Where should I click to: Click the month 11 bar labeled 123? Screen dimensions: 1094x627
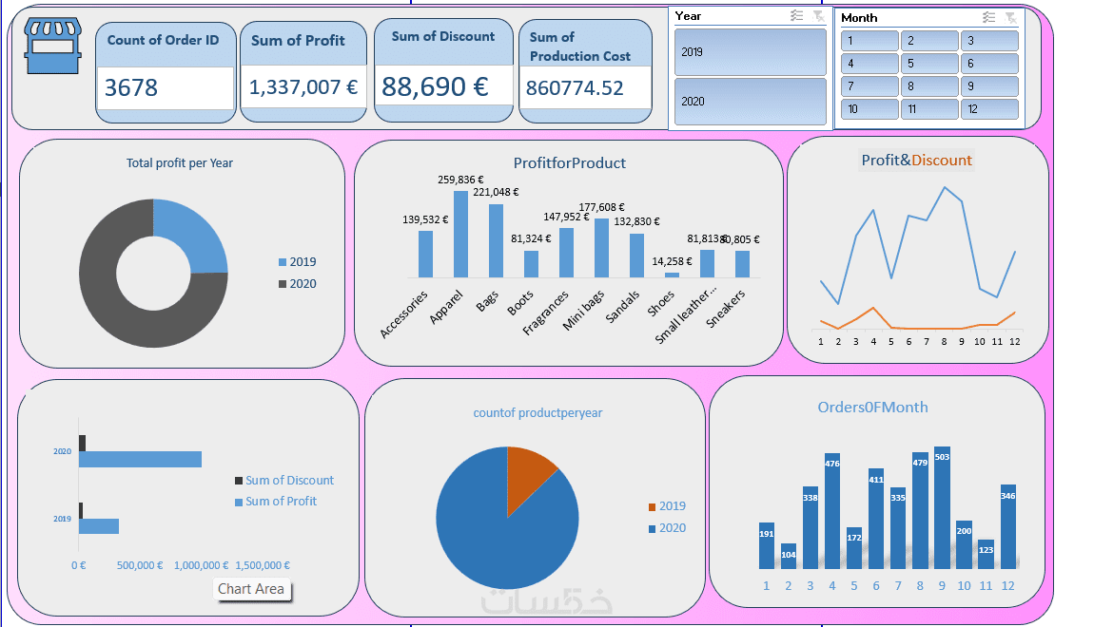tap(986, 555)
